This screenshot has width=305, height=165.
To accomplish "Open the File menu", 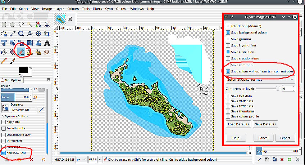I will pos(4,9).
